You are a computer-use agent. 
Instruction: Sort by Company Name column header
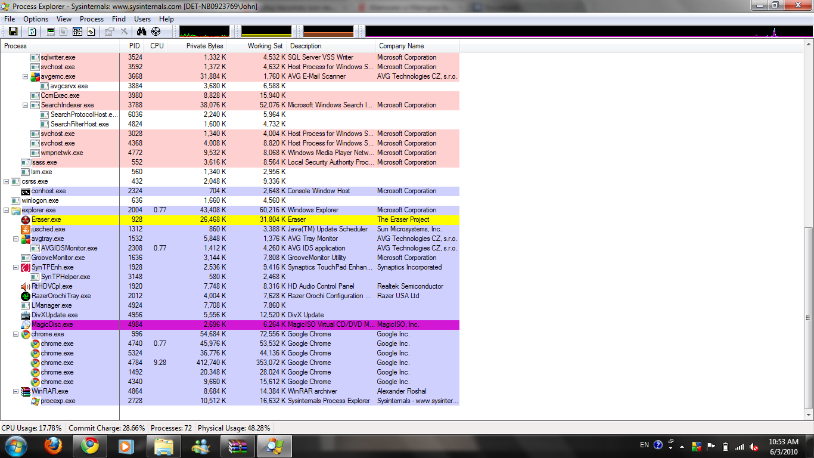coord(418,46)
